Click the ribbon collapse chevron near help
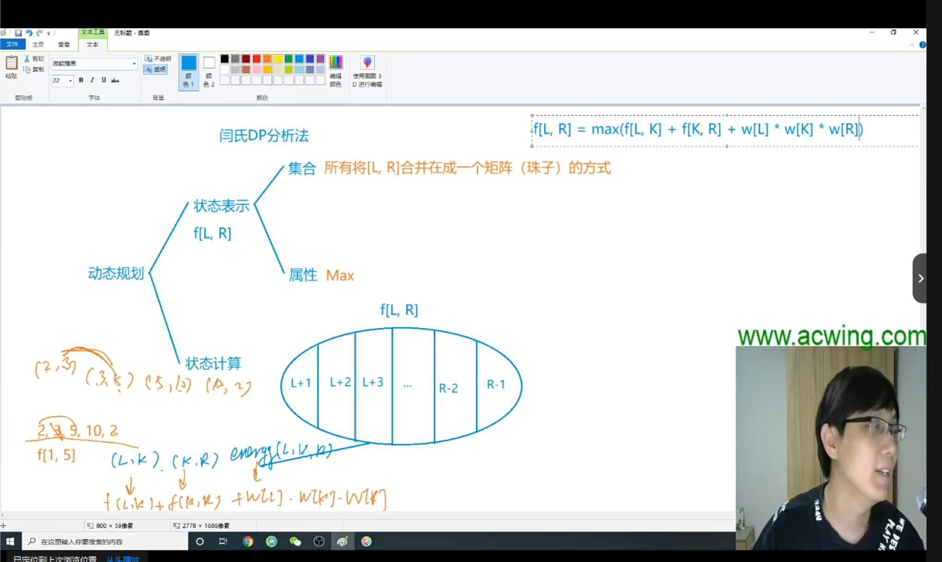The width and height of the screenshot is (942, 562). [x=912, y=45]
